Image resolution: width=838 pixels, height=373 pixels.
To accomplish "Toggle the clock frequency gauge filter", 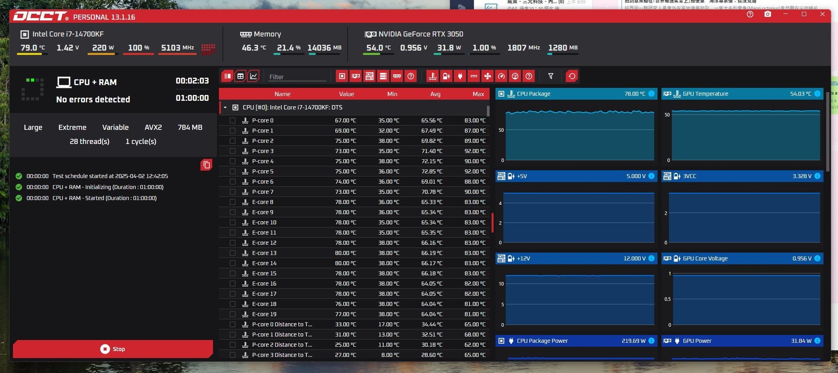I will coord(501,76).
